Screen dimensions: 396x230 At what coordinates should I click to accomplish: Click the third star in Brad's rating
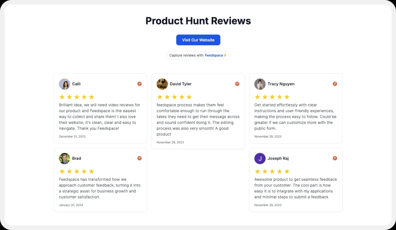point(77,171)
